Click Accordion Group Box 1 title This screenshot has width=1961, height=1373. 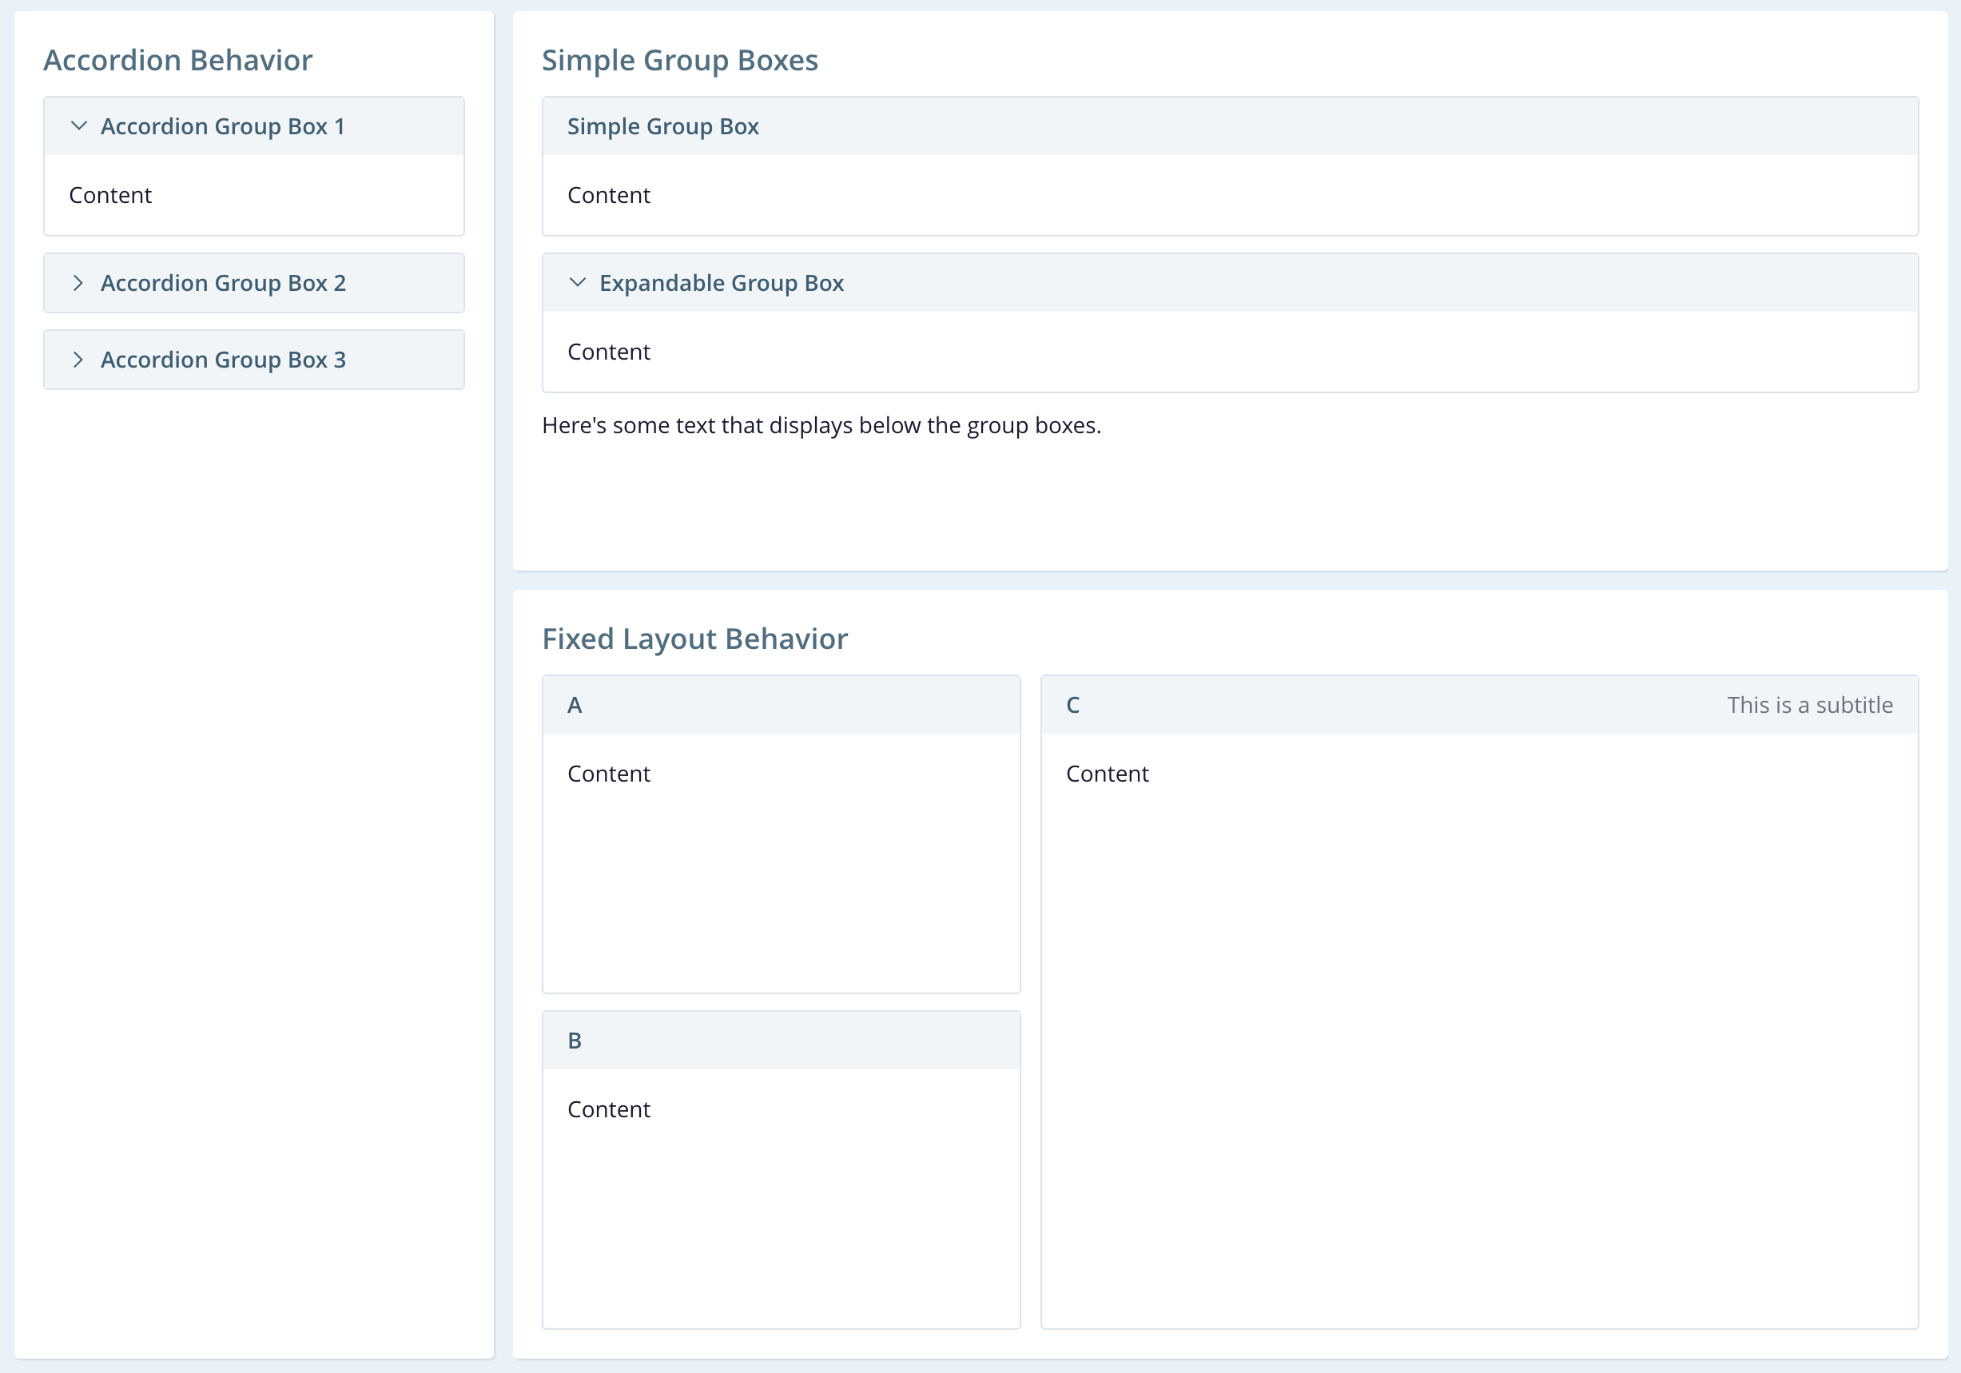[222, 126]
